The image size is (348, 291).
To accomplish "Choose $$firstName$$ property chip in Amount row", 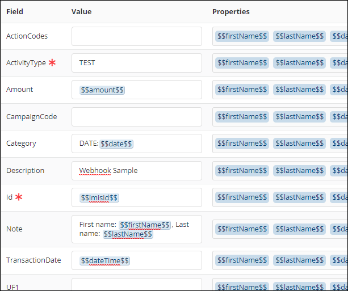I will click(242, 90).
